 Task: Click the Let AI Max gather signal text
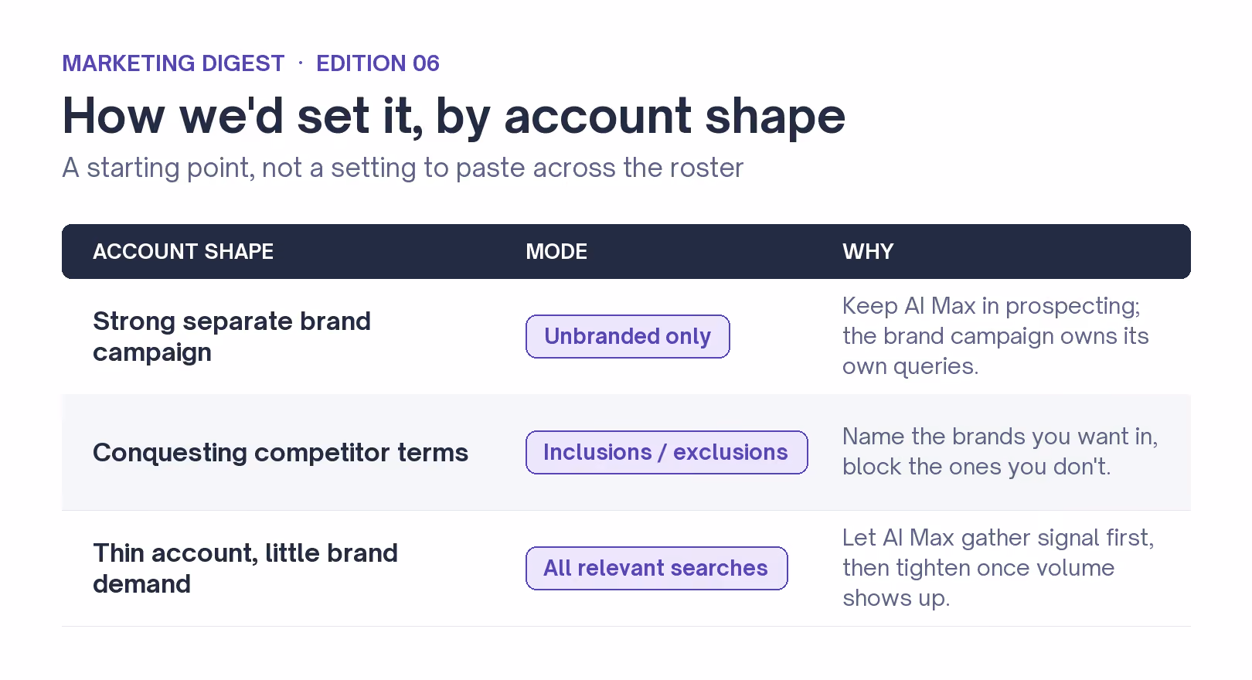pos(998,568)
